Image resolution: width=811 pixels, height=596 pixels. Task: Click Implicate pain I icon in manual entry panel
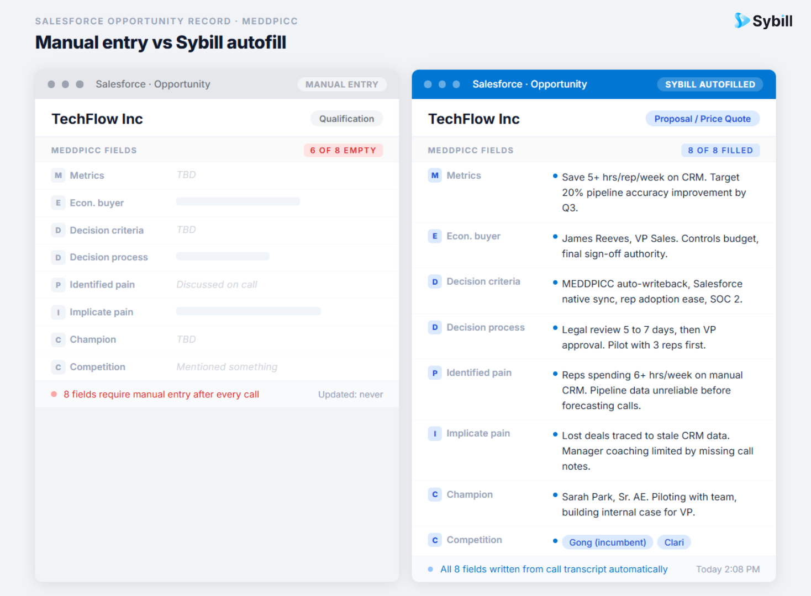click(x=58, y=312)
